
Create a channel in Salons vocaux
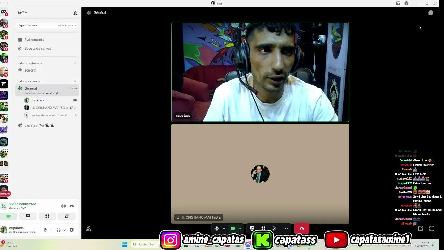[x=75, y=81]
